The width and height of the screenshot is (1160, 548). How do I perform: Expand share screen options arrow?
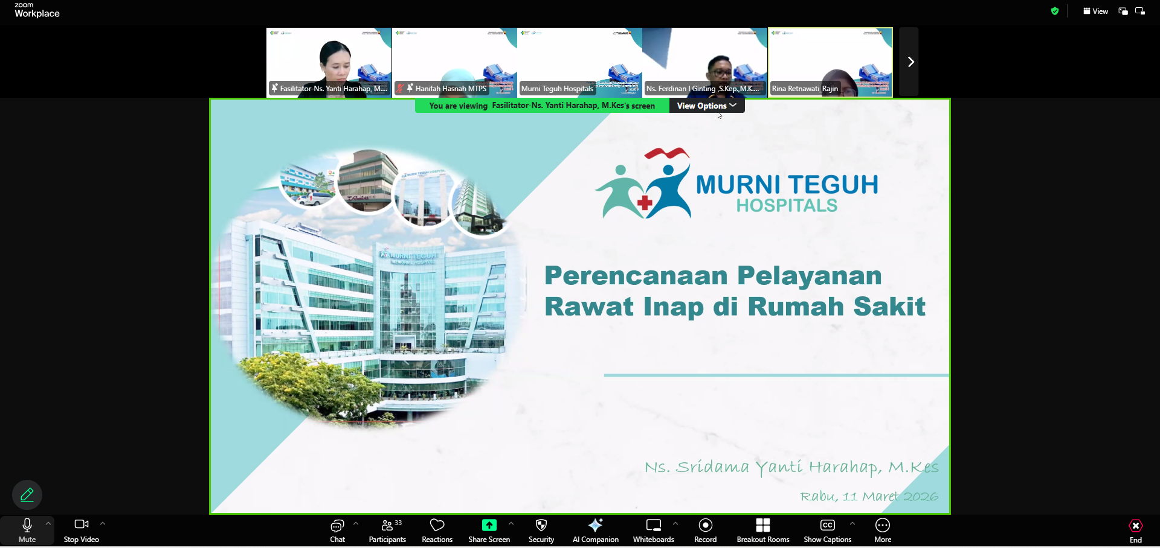click(x=511, y=523)
